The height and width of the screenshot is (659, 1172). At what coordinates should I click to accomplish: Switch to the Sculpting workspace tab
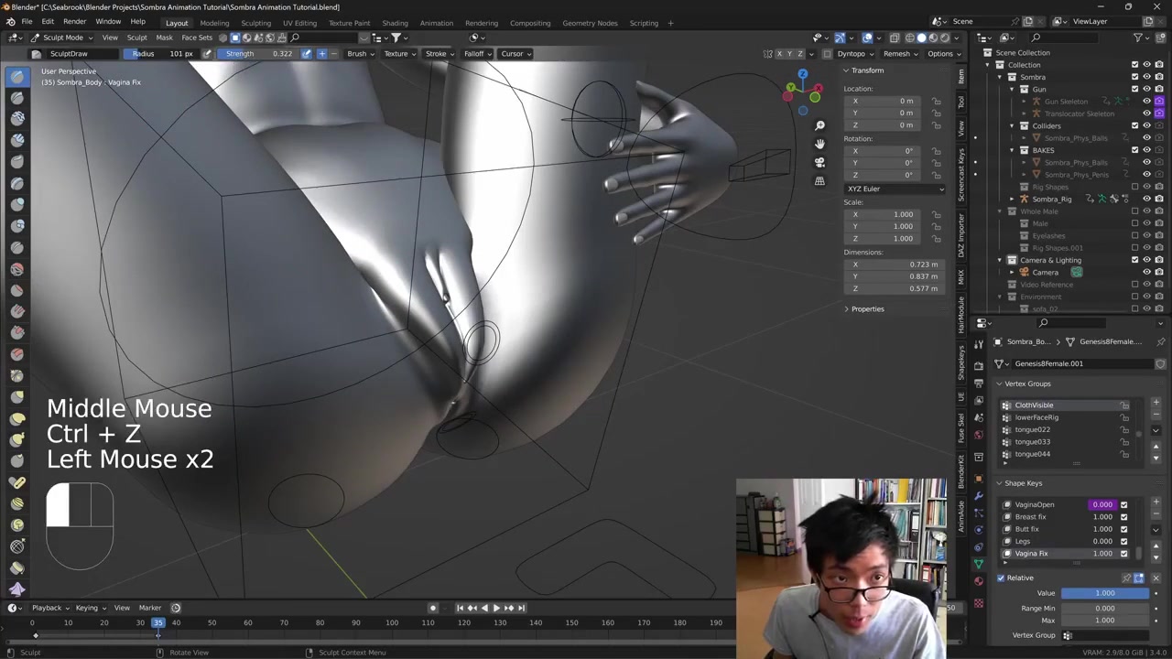[255, 23]
